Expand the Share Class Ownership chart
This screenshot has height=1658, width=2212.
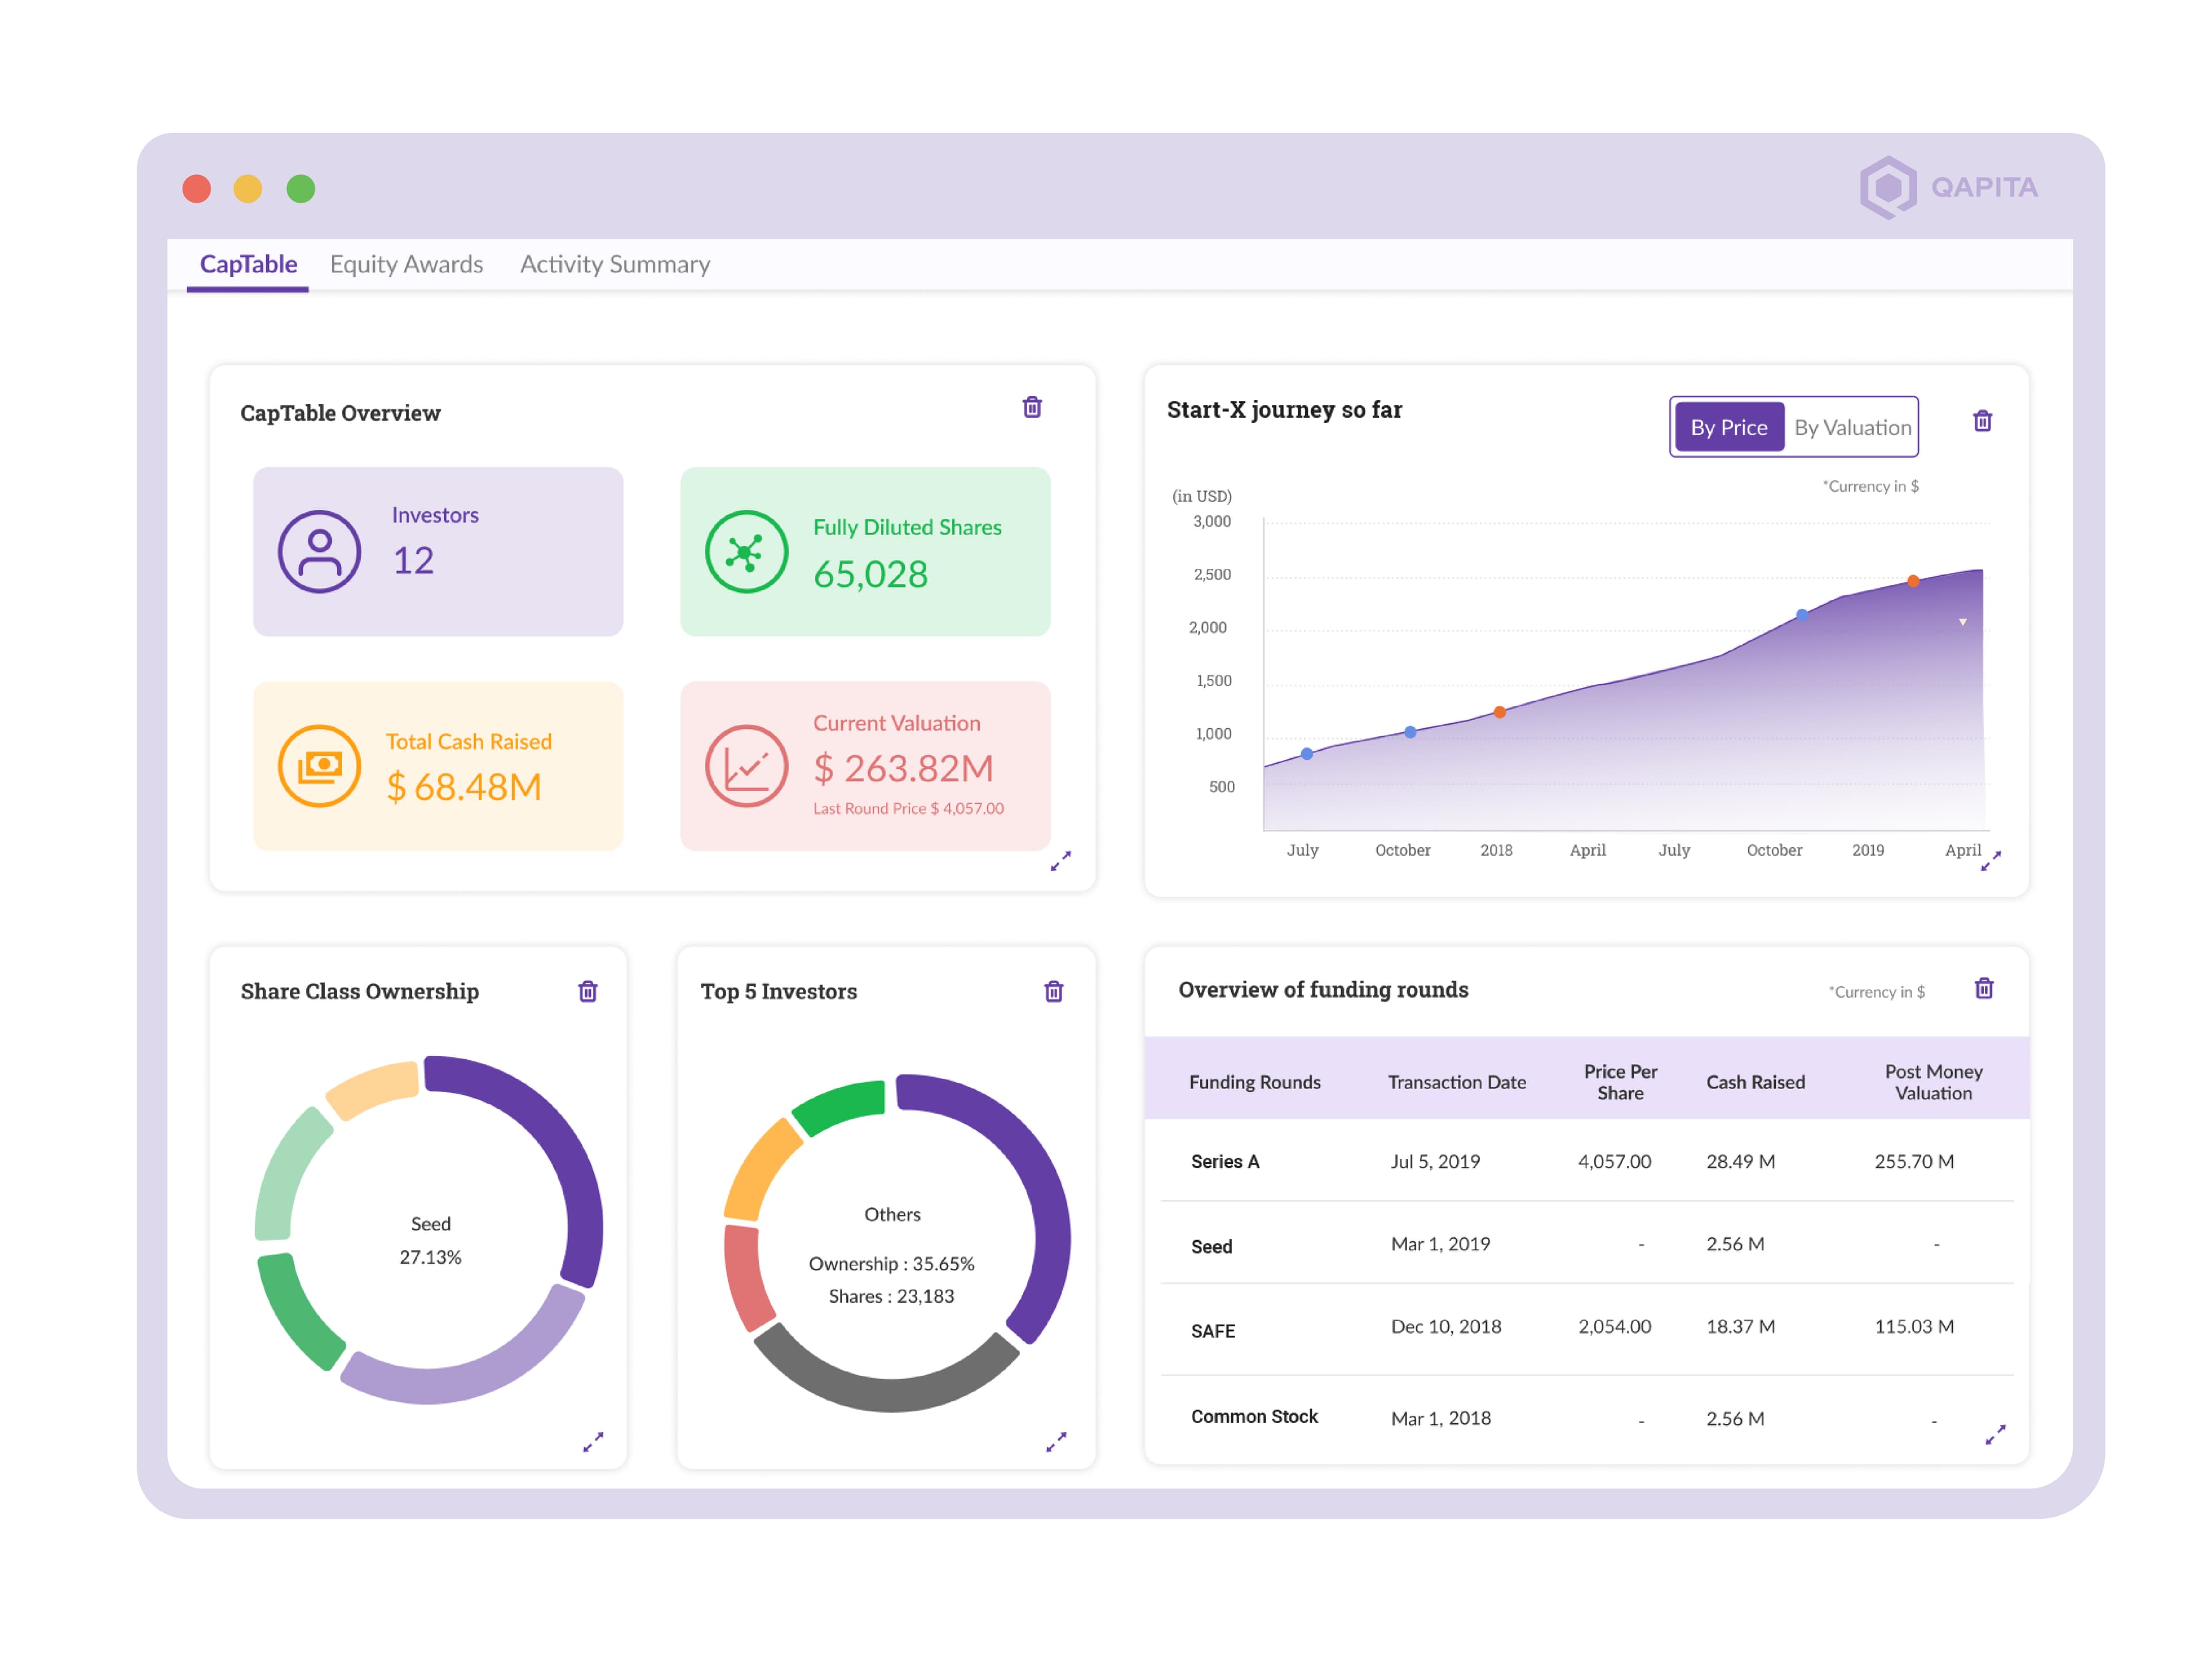click(593, 1441)
